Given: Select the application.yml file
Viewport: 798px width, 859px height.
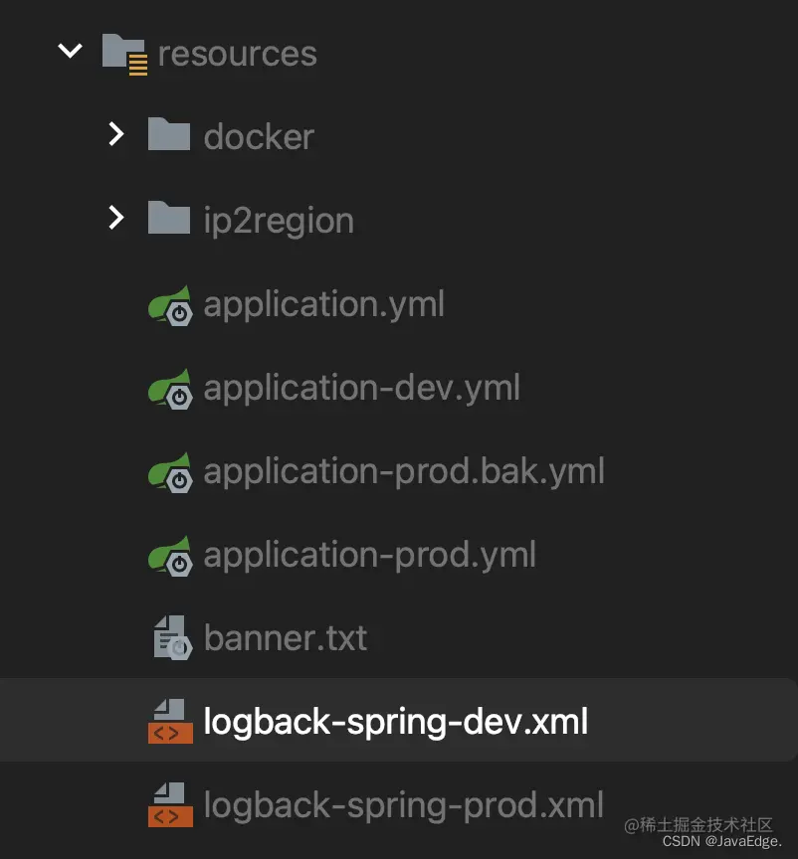Looking at the screenshot, I should point(322,304).
